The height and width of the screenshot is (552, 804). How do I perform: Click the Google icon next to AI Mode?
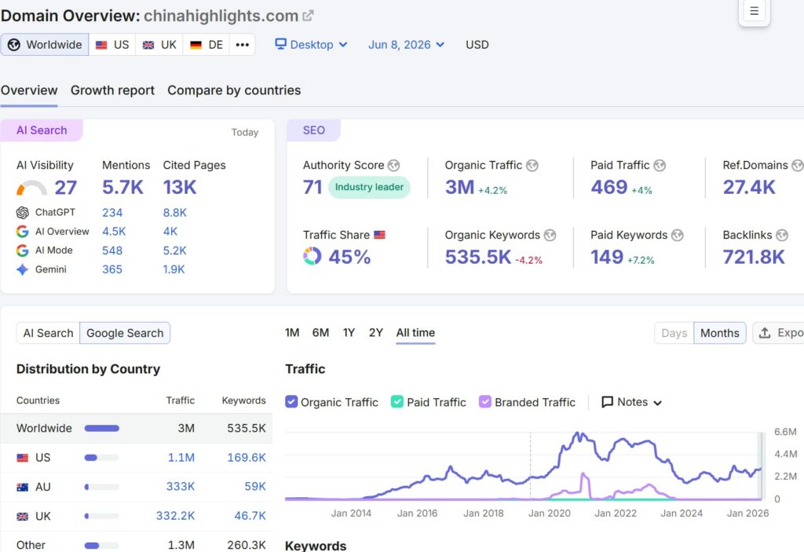click(x=22, y=250)
